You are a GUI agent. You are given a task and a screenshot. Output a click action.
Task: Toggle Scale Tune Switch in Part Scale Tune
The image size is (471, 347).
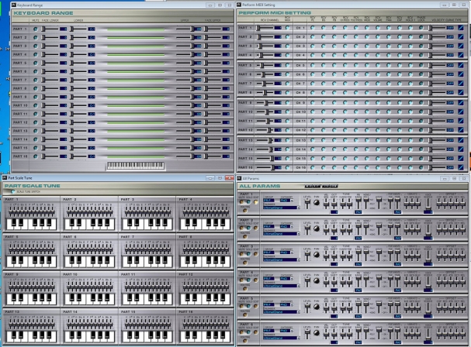tap(13, 191)
